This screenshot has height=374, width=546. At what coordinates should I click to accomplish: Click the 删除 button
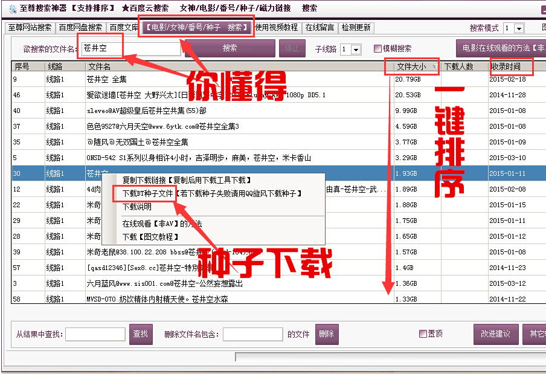click(326, 334)
